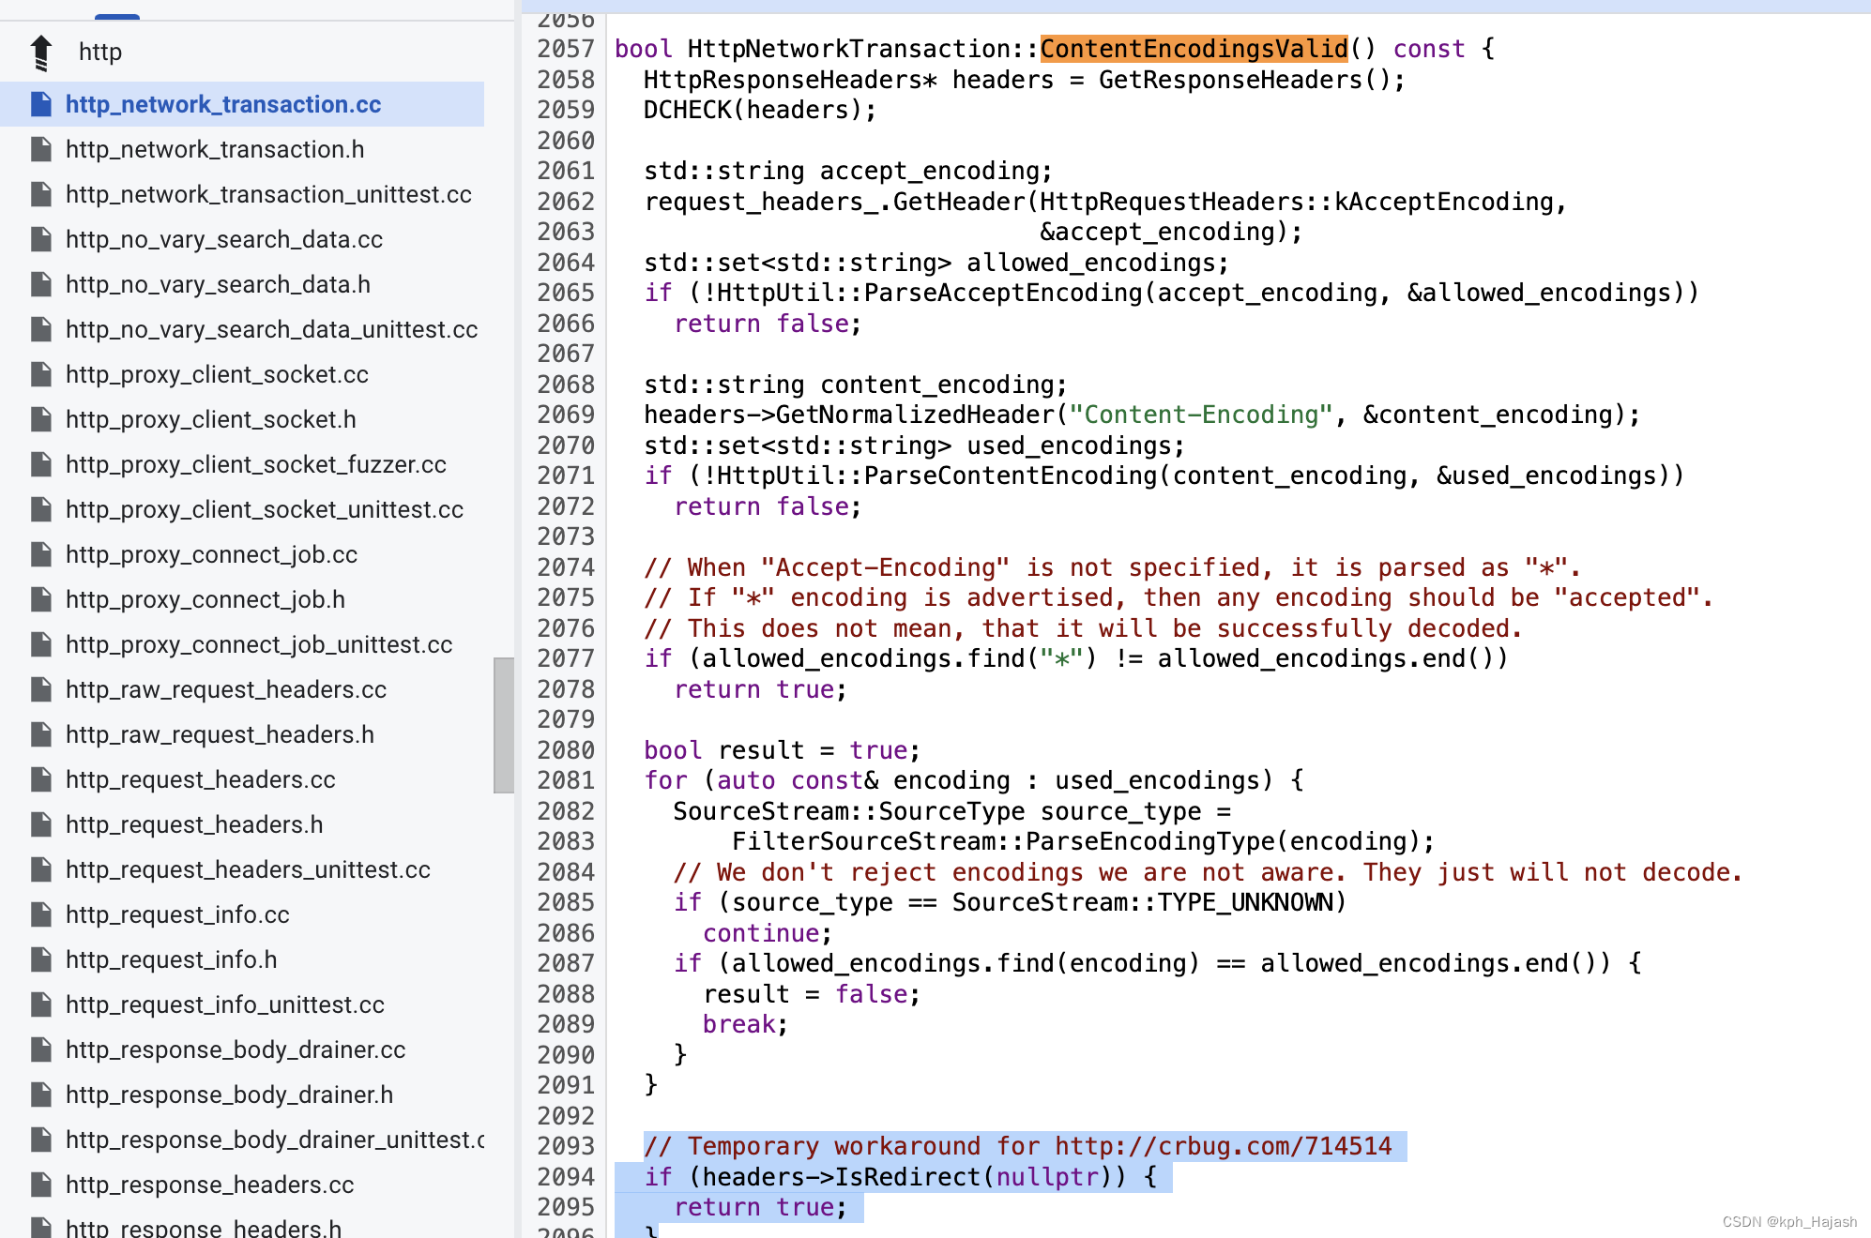Click the file icon for http_request_info_unittest.cc
Image resolution: width=1871 pixels, height=1238 pixels.
point(41,1004)
